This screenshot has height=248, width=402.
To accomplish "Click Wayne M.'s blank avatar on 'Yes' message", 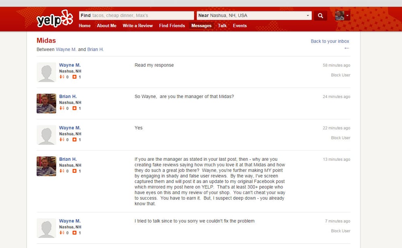I will pyautogui.click(x=46, y=135).
